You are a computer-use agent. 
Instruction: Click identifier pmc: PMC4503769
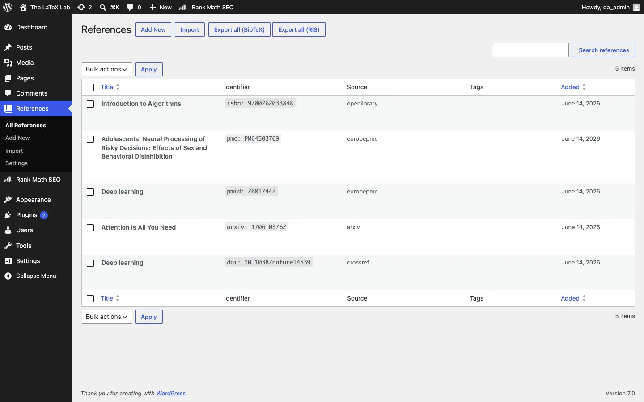pos(253,138)
